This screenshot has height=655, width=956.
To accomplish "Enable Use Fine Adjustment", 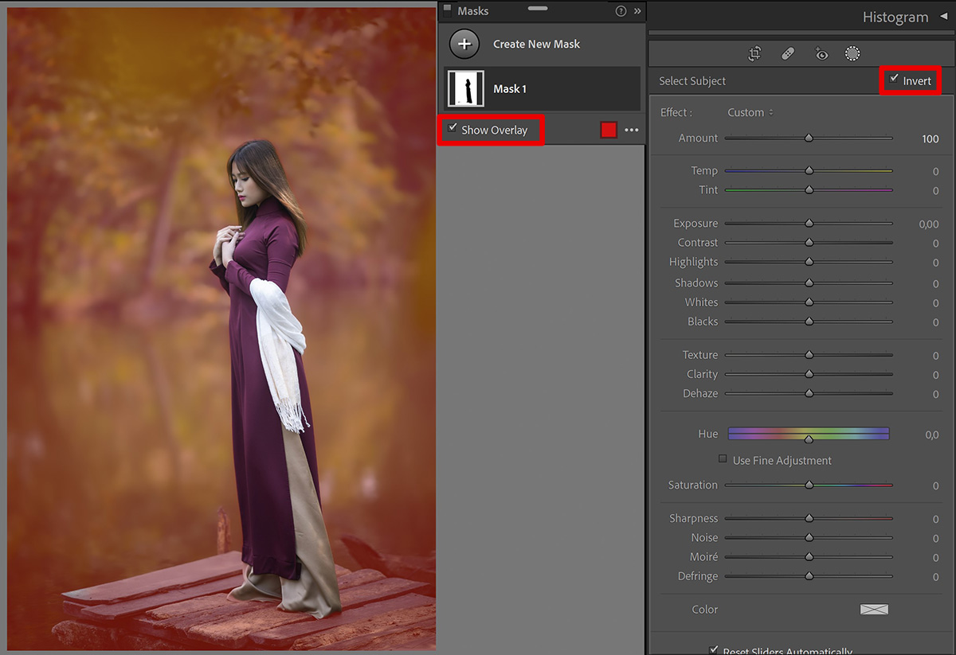I will point(723,459).
